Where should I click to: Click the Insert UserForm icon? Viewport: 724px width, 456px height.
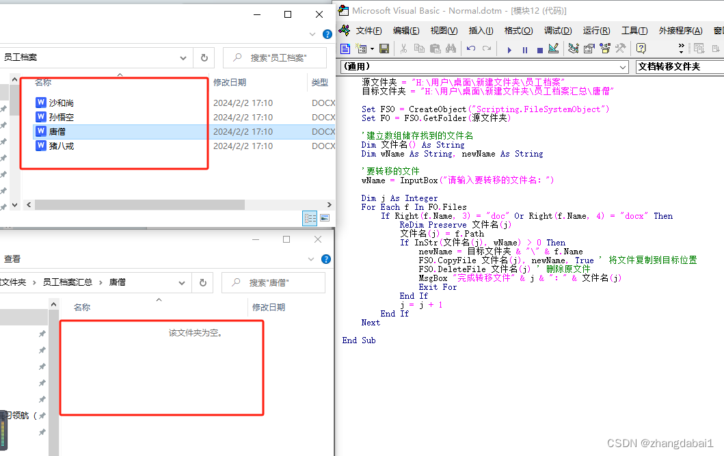(x=362, y=49)
